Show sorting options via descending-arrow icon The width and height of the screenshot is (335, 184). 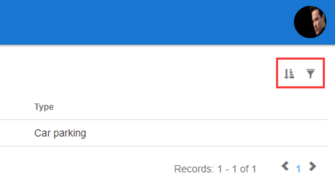289,74
